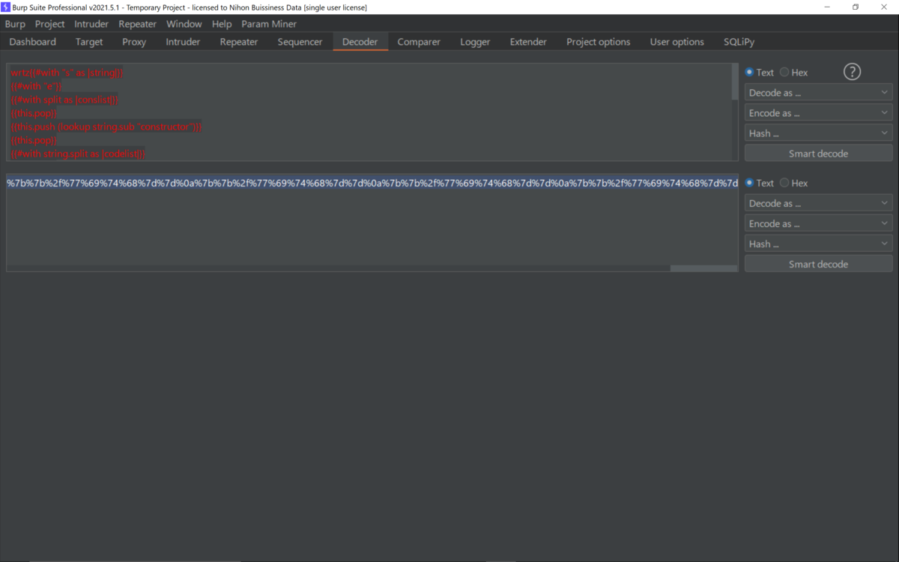Restore down the Burp Suite window
The width and height of the screenshot is (899, 562).
856,7
